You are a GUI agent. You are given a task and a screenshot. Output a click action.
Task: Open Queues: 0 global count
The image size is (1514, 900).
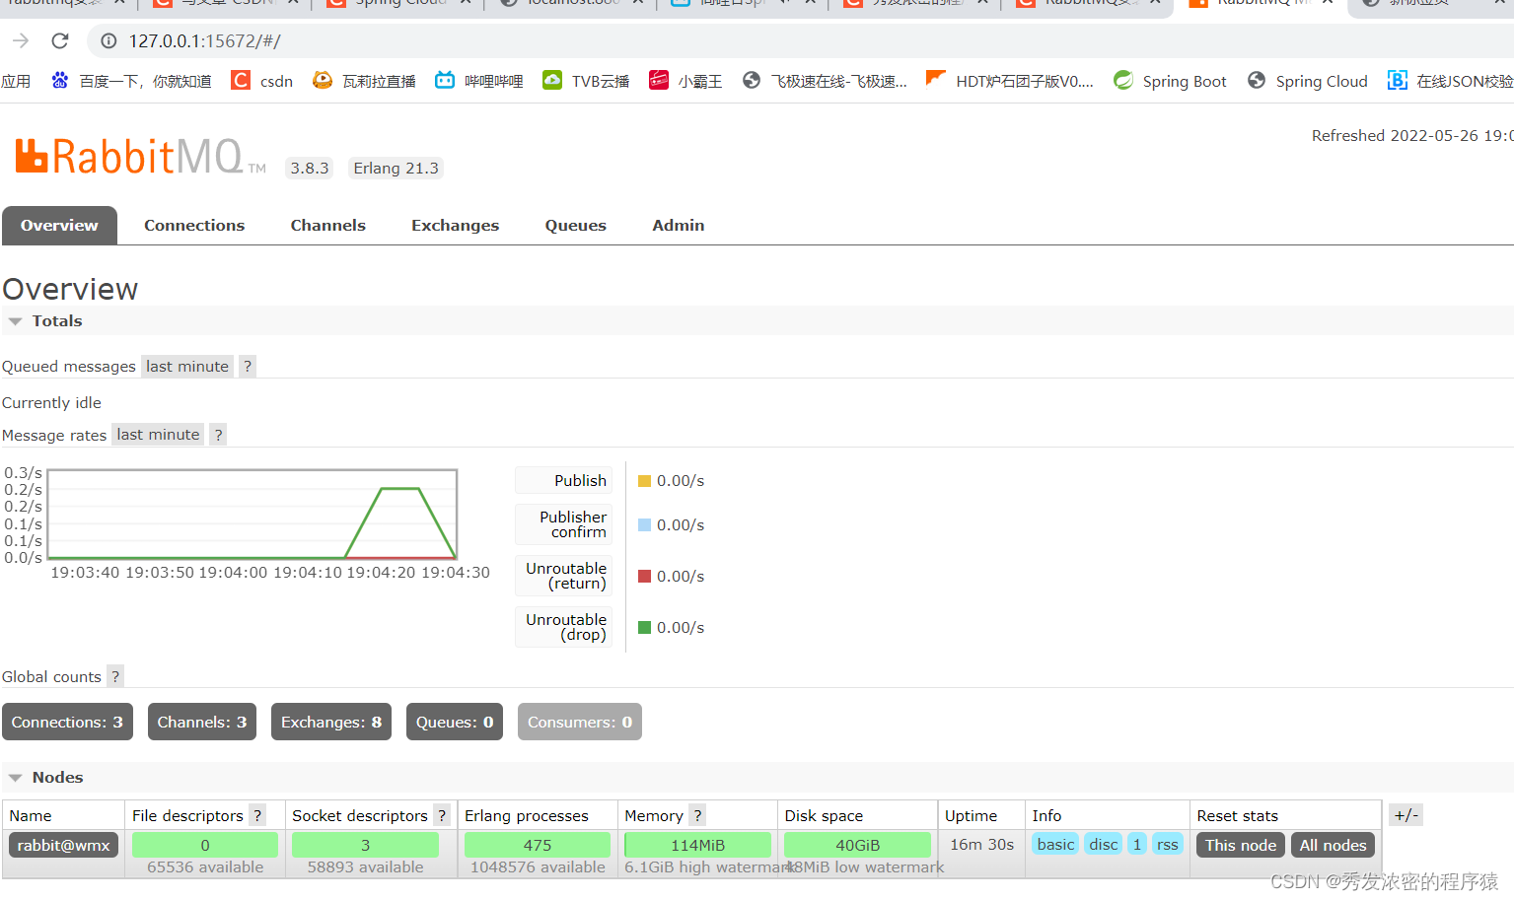coord(455,722)
